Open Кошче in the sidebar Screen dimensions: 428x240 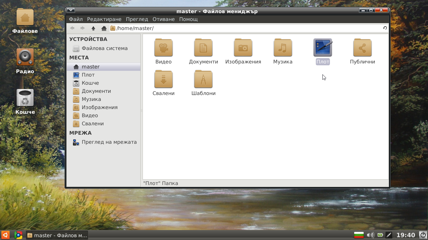(104, 83)
